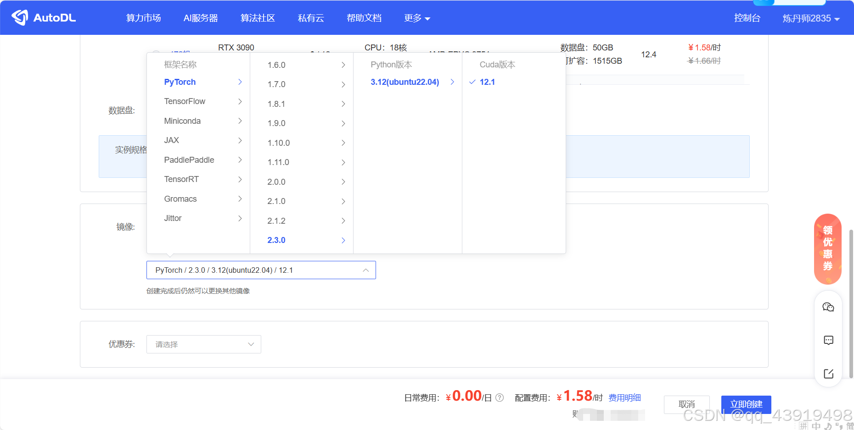Go to 算力市场 tab
This screenshot has width=854, height=430.
(x=143, y=18)
